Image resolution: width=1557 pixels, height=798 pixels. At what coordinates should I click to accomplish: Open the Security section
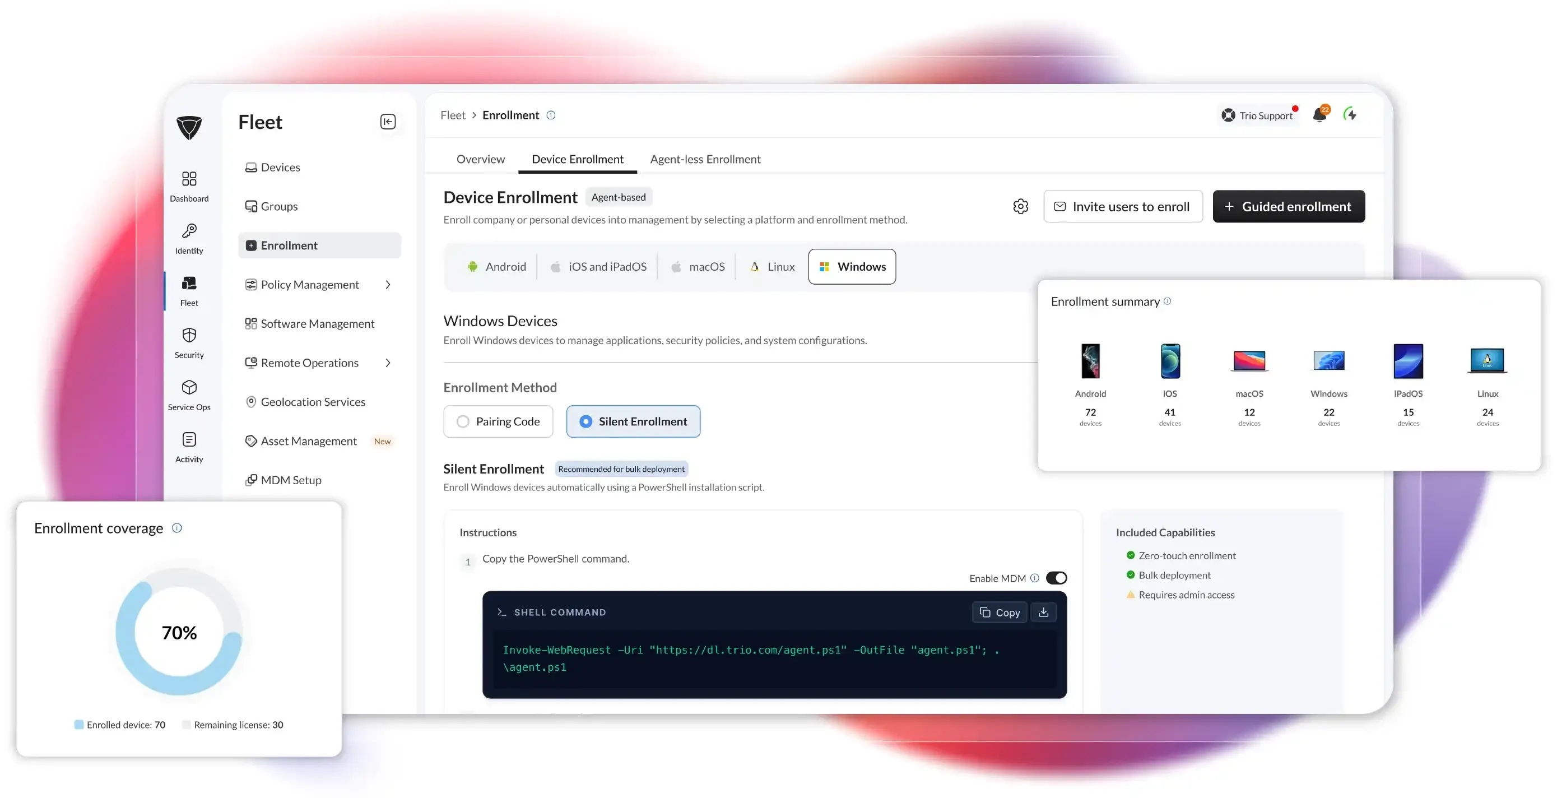(x=189, y=343)
